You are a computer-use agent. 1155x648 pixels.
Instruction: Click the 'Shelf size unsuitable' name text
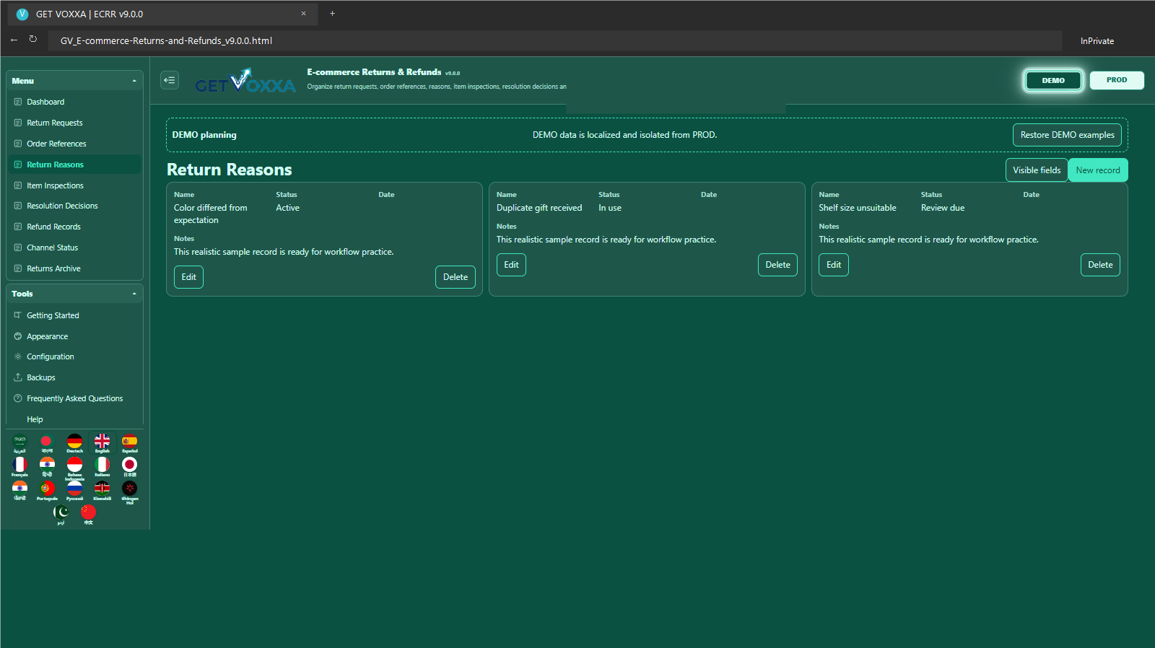pyautogui.click(x=858, y=208)
